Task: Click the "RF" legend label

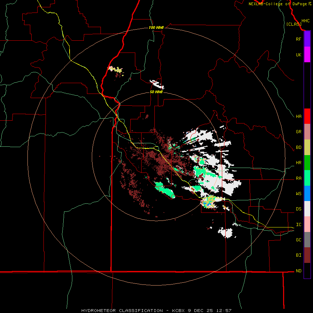Action: (298, 39)
